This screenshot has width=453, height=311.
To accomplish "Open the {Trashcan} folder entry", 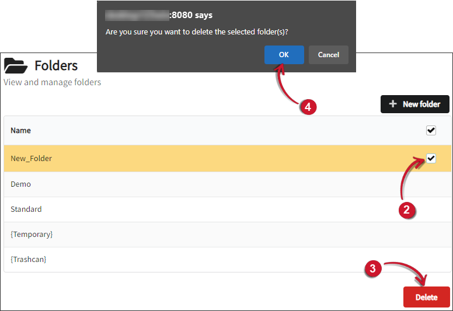I will (x=29, y=259).
